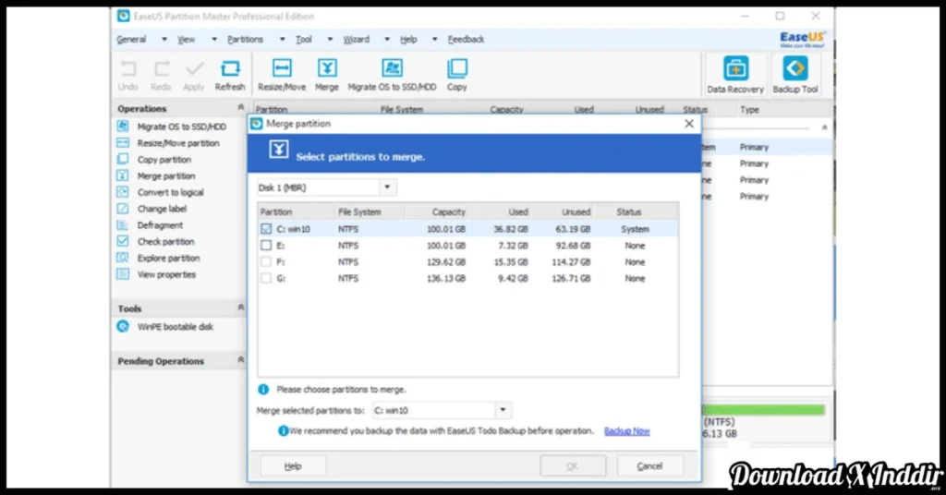Select the 129.62 GB capacity cell
This screenshot has height=495, width=946.
[x=446, y=261]
